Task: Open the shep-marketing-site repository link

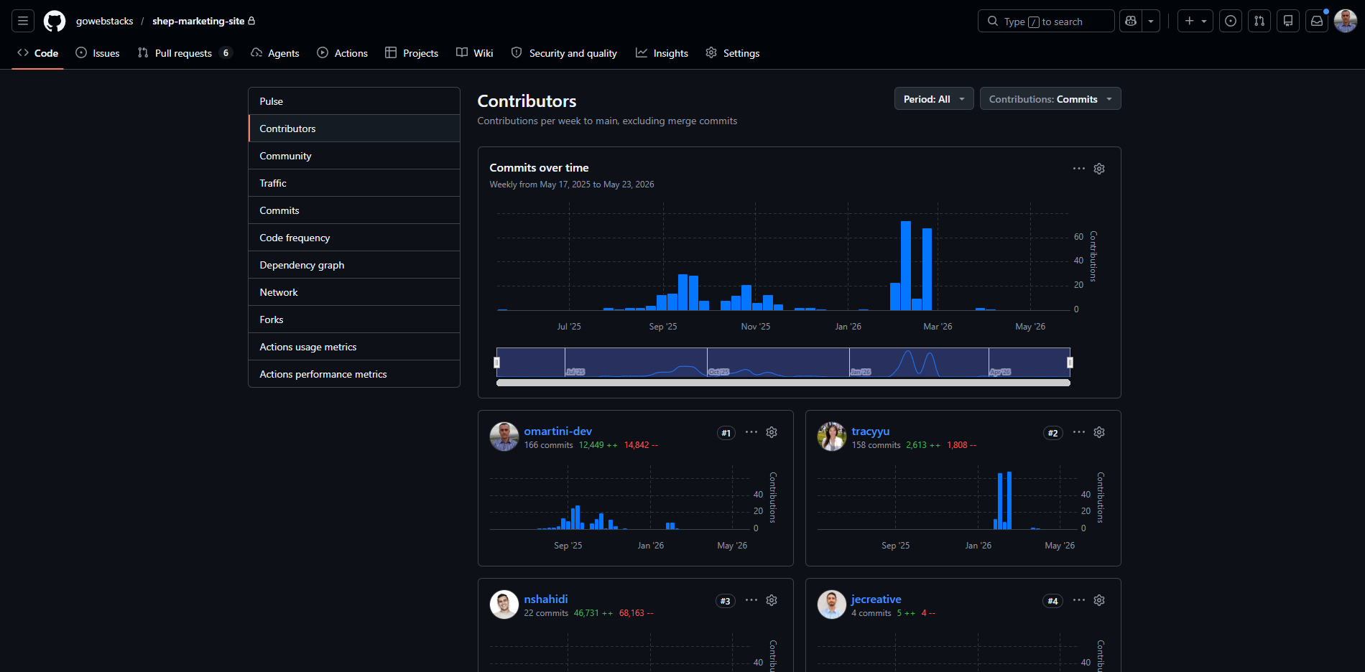Action: pos(198,21)
